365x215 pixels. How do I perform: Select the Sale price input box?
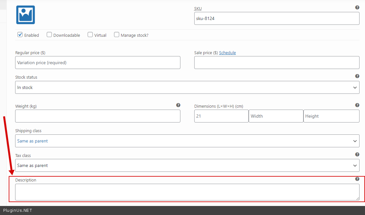(x=277, y=63)
